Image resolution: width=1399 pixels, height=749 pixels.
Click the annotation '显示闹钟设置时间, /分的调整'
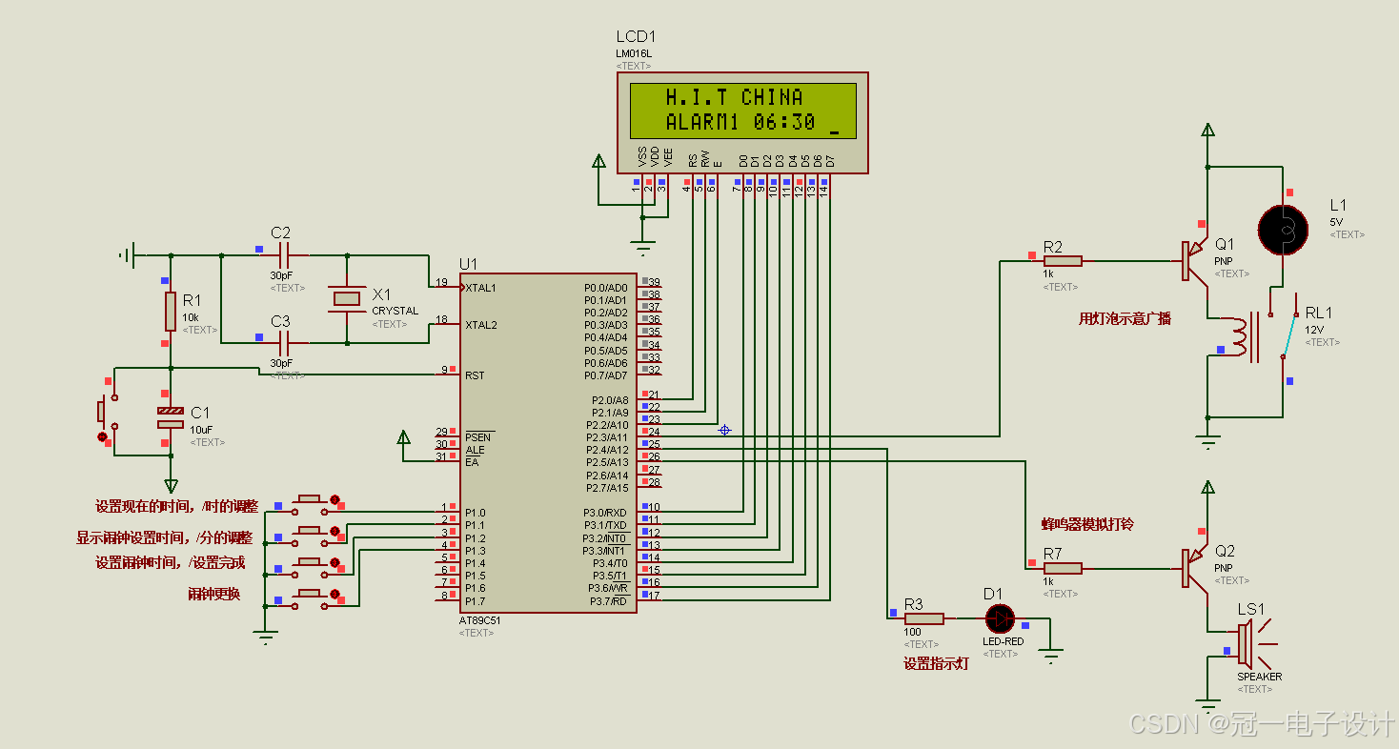click(x=164, y=537)
